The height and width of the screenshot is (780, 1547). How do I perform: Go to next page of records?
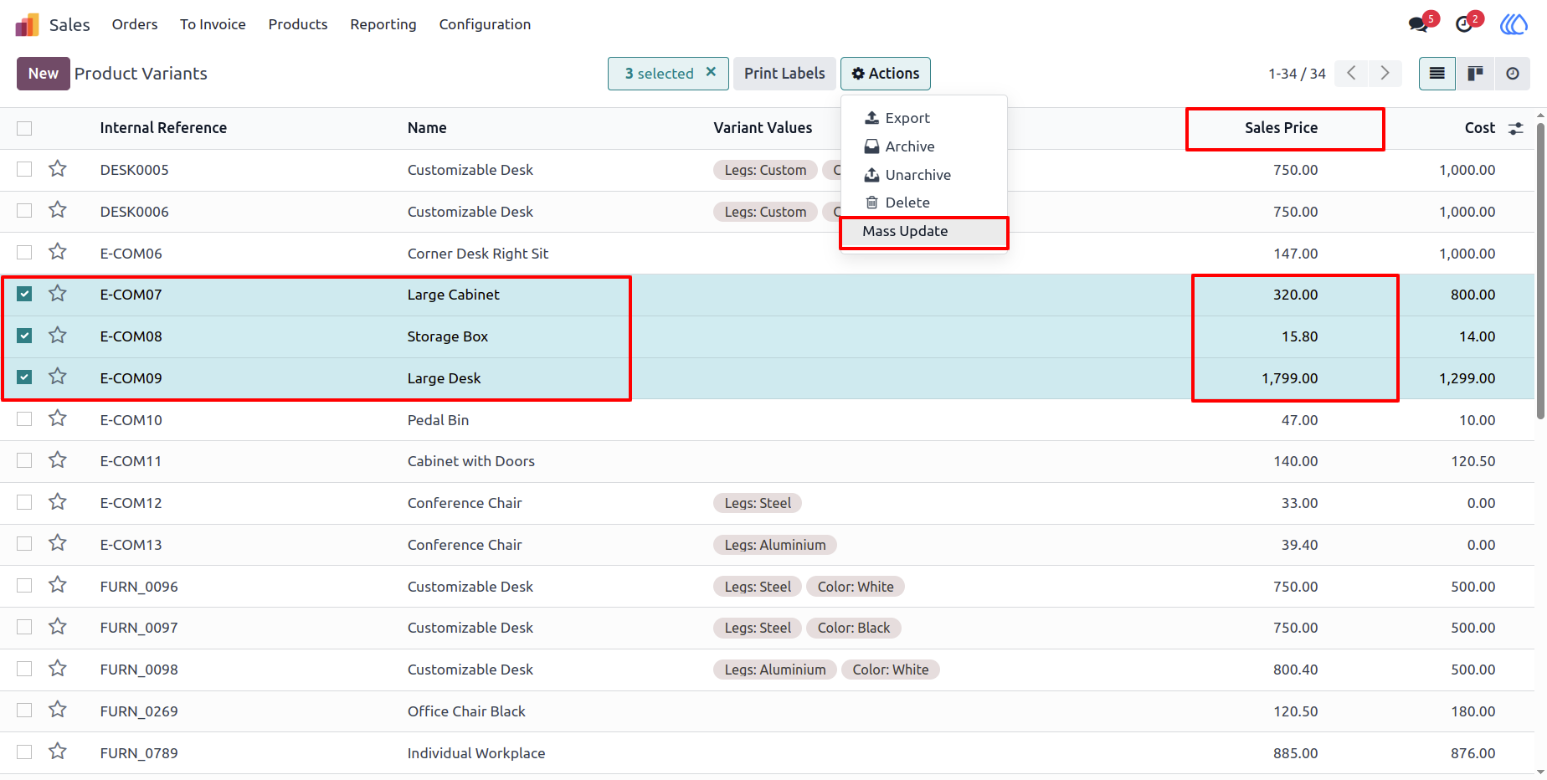tap(1385, 74)
